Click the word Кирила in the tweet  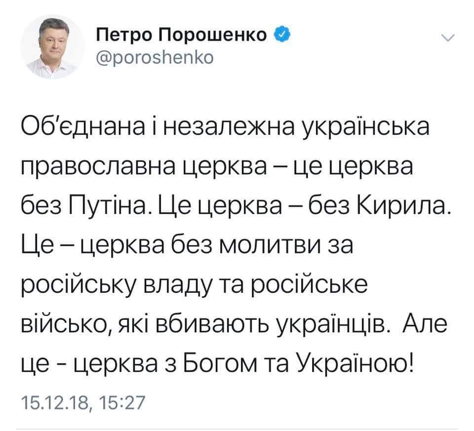(x=403, y=207)
